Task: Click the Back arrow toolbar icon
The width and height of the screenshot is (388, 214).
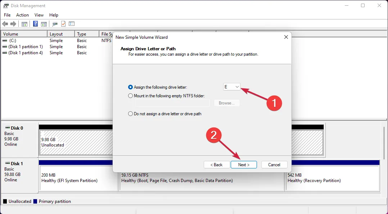Action: click(5, 24)
